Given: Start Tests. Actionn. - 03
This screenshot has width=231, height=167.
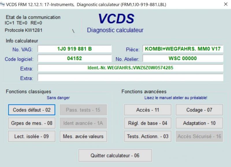Looking at the screenshot, I should pos(148,136).
